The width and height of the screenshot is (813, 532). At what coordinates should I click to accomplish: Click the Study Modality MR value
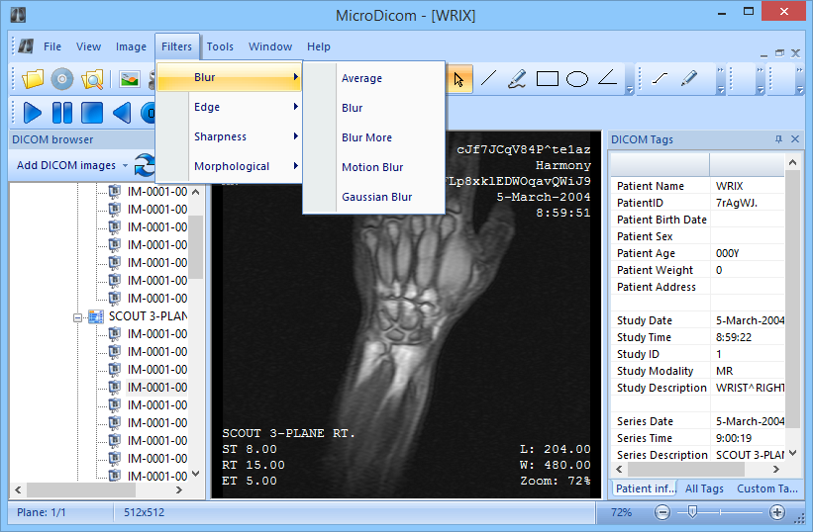[724, 371]
